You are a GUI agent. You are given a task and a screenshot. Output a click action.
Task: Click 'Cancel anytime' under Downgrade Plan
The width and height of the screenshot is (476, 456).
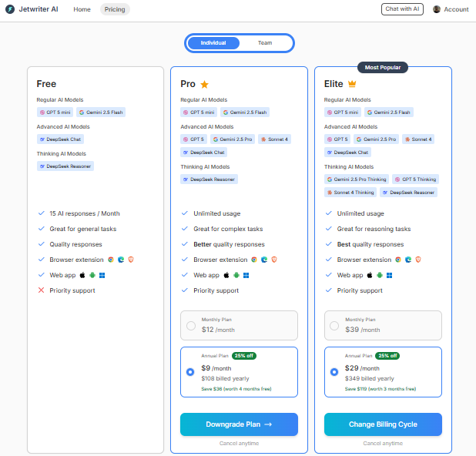pos(239,443)
